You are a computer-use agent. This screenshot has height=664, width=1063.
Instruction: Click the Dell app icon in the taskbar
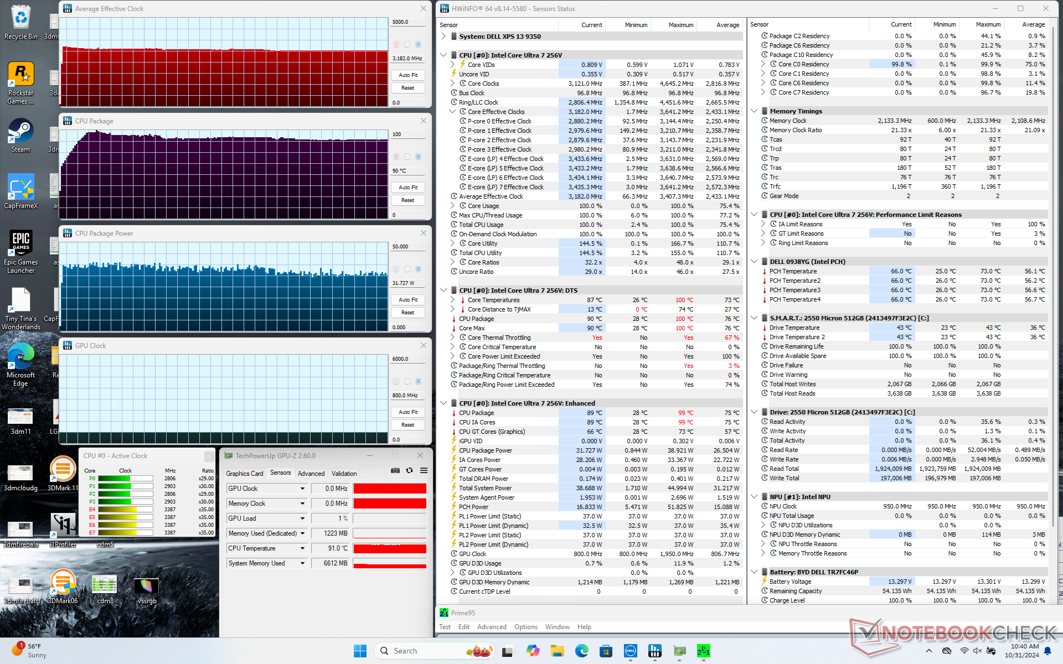(630, 651)
